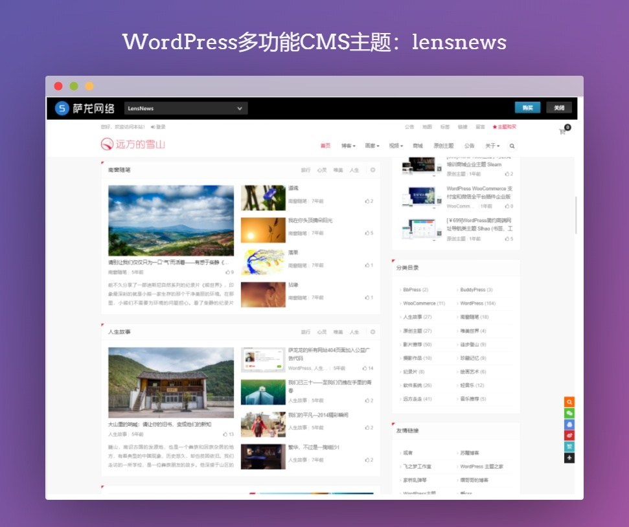Viewport: 629px width, 527px height.
Task: Open WordPress WooCommerce sidebar post
Action: 479,192
